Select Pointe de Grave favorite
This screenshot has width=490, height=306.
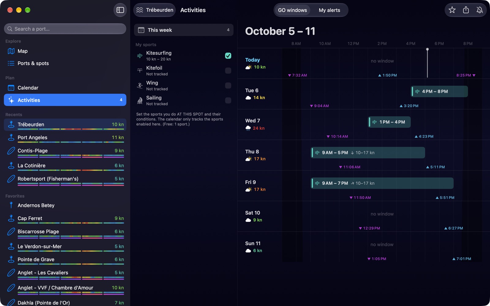point(65,259)
